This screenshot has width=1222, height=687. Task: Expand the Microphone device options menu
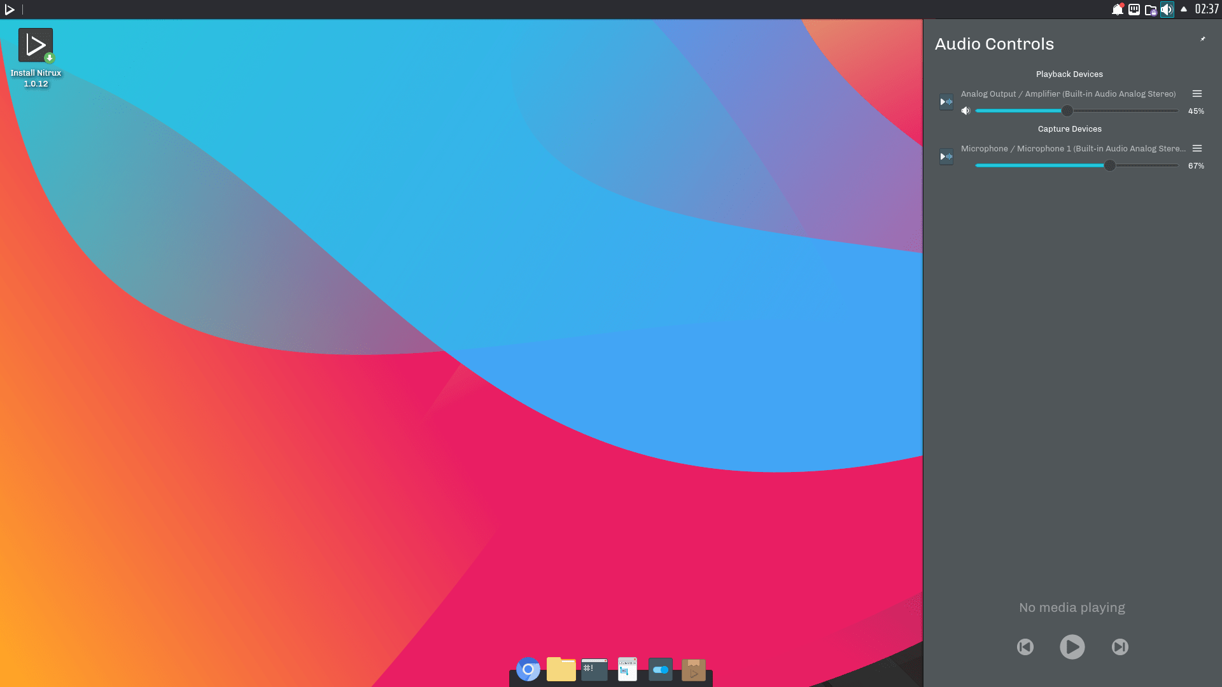pos(1197,148)
